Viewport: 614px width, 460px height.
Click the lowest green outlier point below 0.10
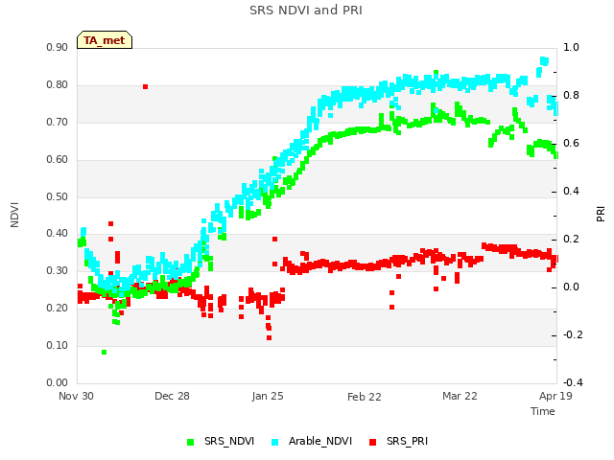pos(105,353)
